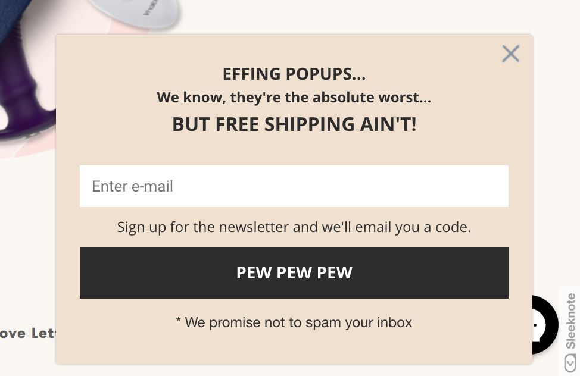This screenshot has width=580, height=376.
Task: Open the vertical Sleeknote branding text
Action: pos(570,321)
